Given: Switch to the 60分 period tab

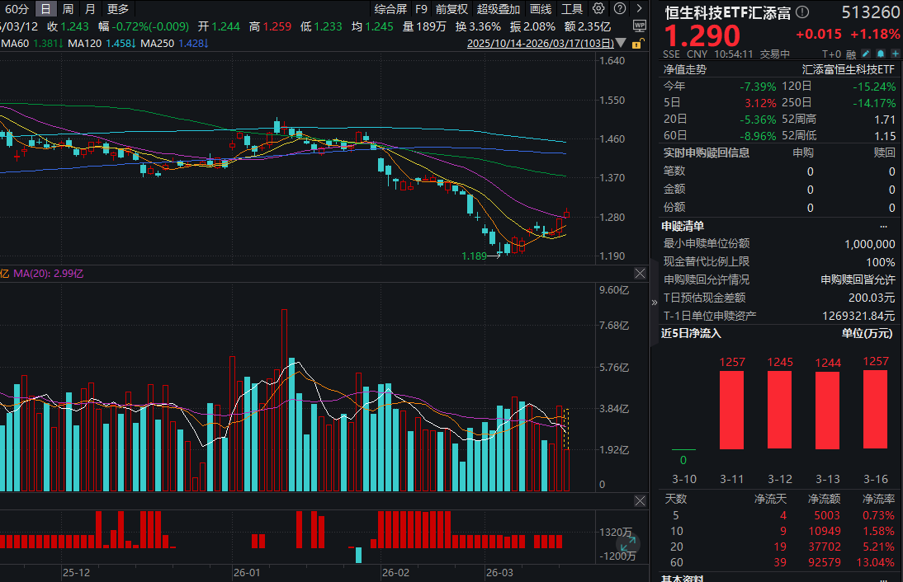Looking at the screenshot, I should 17,9.
